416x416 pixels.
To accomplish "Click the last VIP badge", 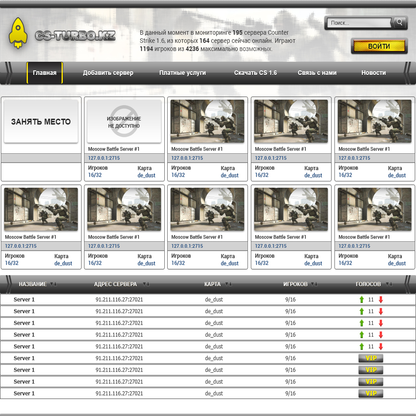I will pyautogui.click(x=371, y=393).
